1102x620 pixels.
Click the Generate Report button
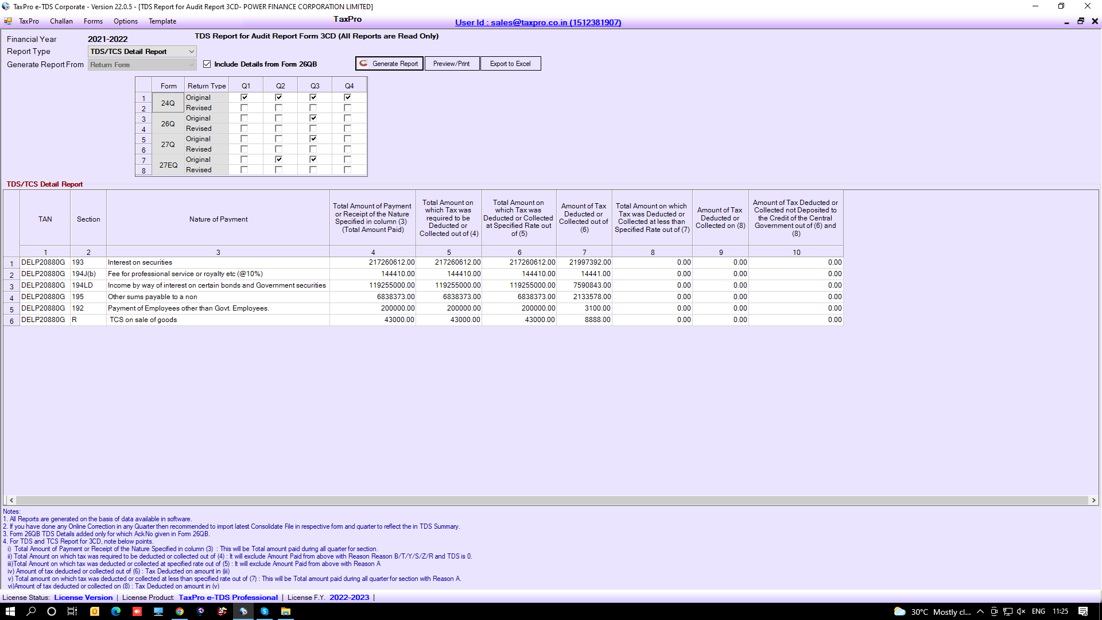[389, 64]
